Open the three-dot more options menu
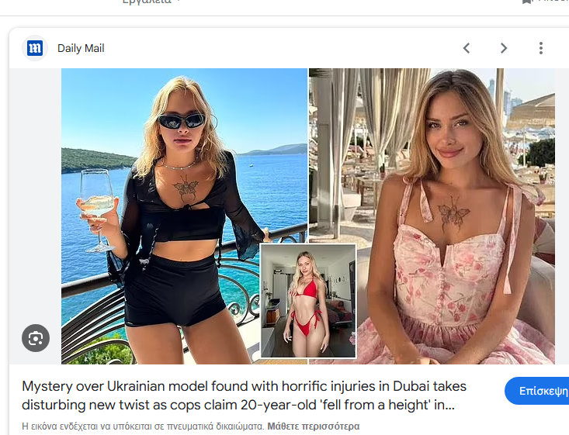Screen dimensions: 569x435 pyautogui.click(x=541, y=48)
